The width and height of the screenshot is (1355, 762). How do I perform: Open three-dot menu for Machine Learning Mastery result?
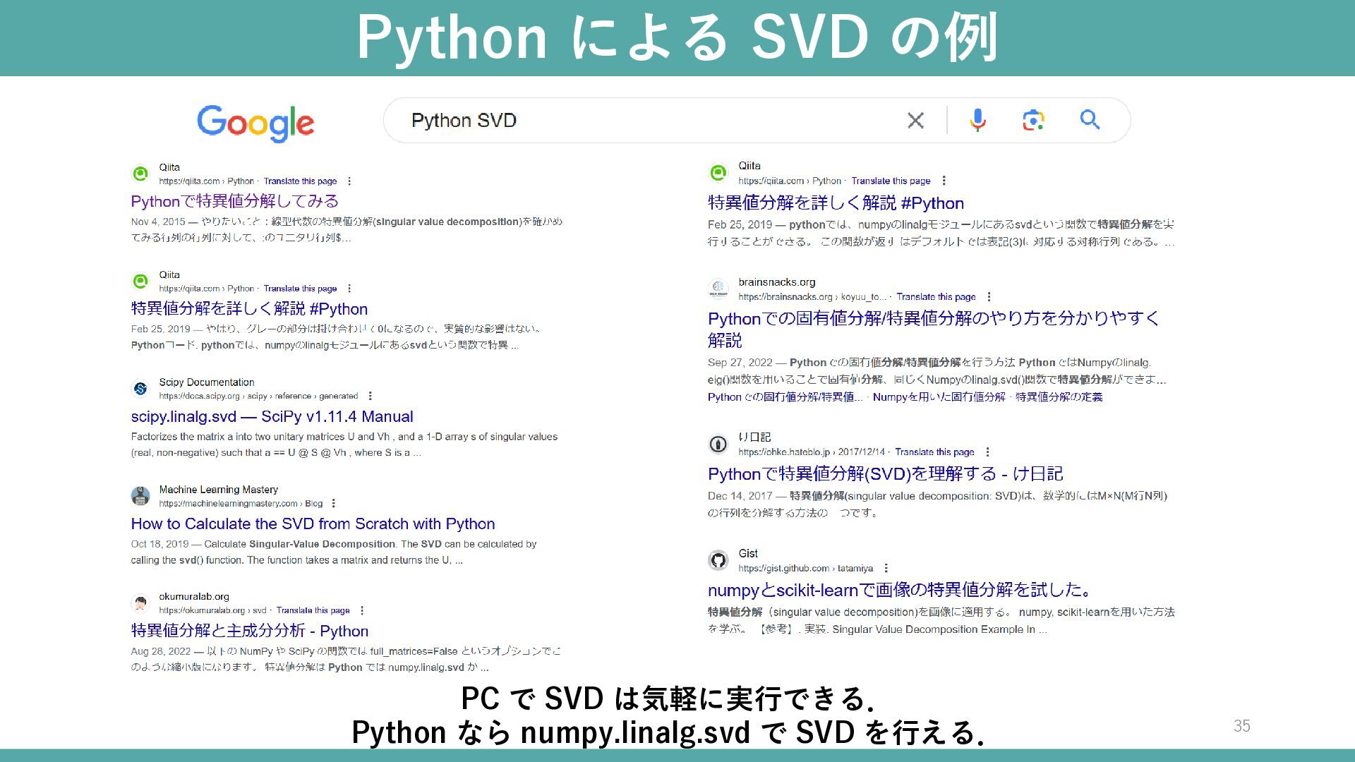(x=334, y=504)
